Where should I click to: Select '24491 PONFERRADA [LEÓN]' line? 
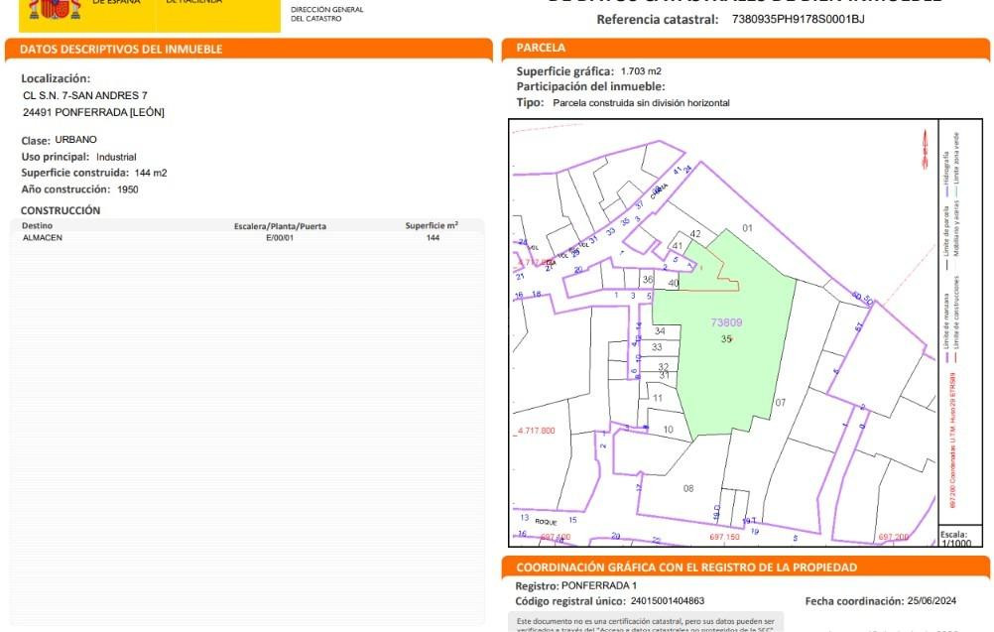pyautogui.click(x=93, y=112)
